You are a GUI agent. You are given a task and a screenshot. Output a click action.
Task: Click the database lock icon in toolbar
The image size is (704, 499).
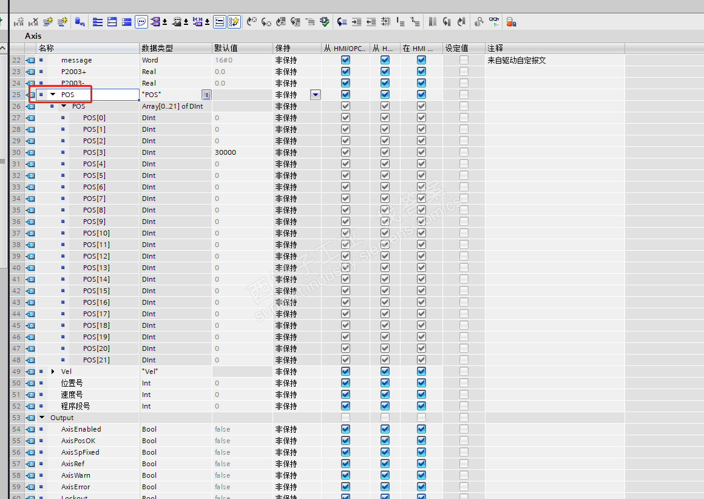[511, 22]
